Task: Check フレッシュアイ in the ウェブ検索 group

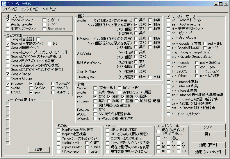Action: [53, 84]
